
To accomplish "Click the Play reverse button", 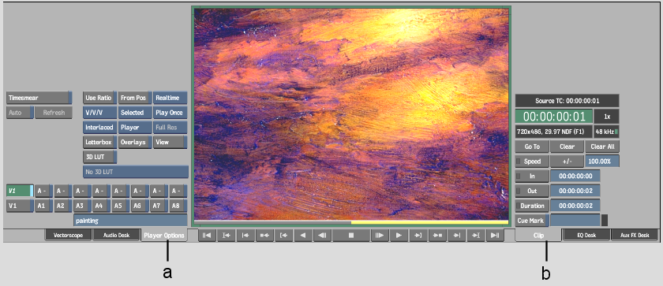I will click(x=303, y=236).
